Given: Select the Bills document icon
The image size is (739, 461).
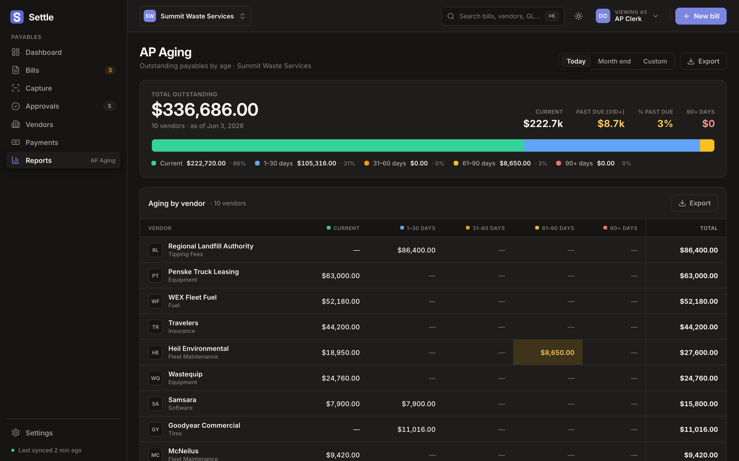Looking at the screenshot, I should tap(16, 70).
